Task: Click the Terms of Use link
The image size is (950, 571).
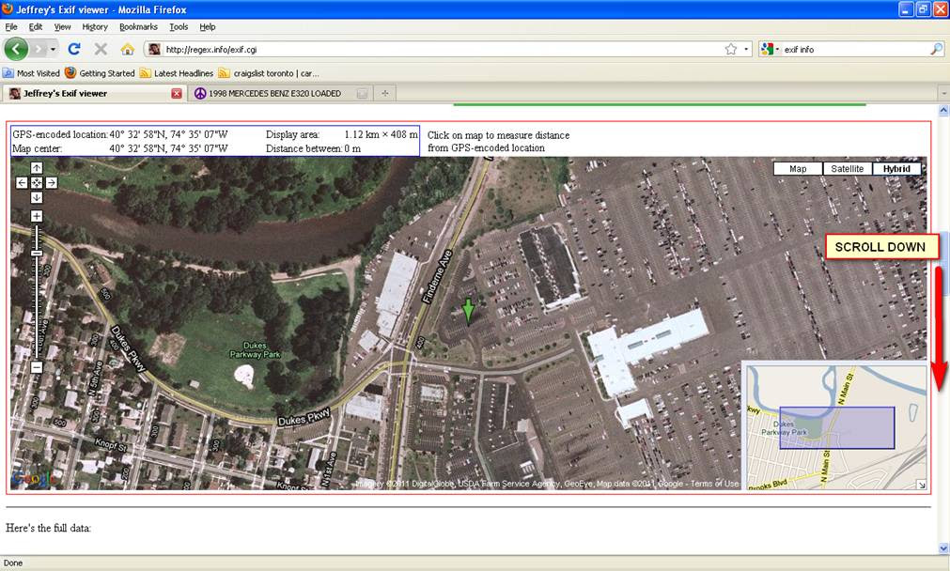Action: 715,484
